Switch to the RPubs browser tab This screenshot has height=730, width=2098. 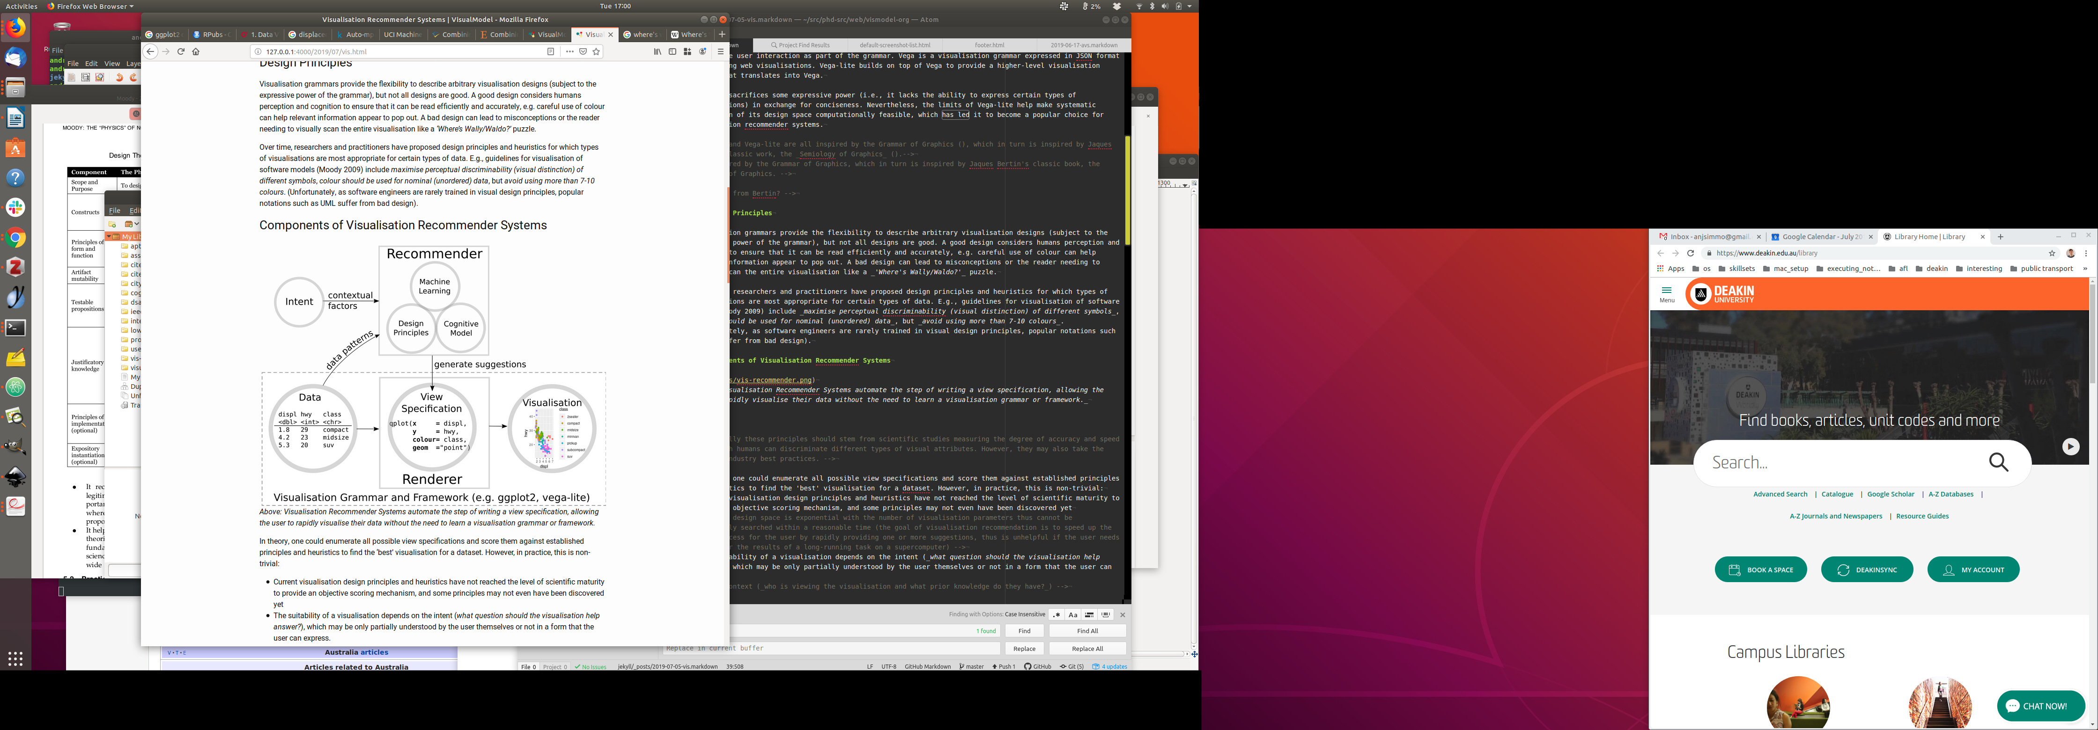click(211, 34)
